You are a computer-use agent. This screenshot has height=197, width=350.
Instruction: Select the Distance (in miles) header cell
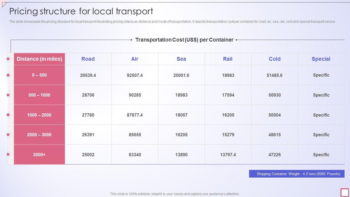pos(39,59)
